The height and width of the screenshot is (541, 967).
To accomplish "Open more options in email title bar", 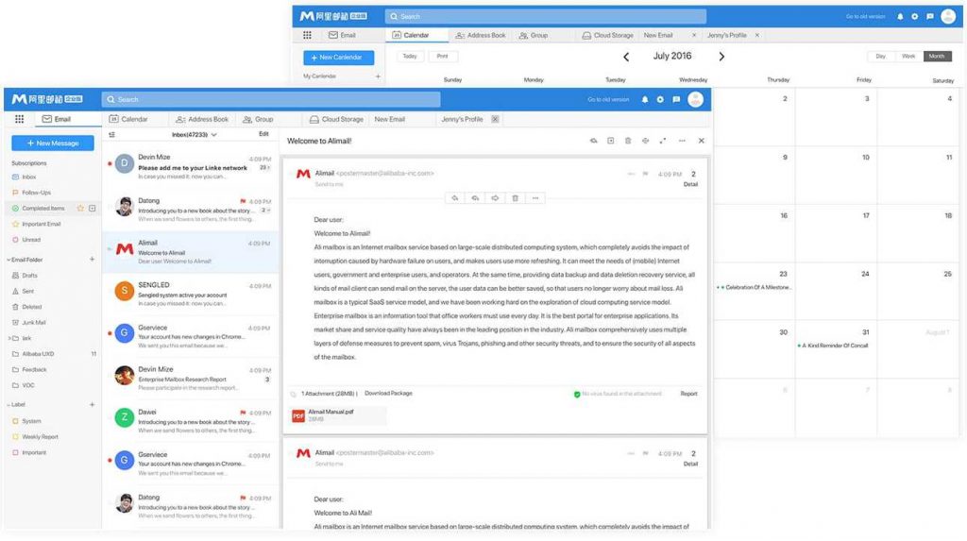I will pyautogui.click(x=682, y=141).
